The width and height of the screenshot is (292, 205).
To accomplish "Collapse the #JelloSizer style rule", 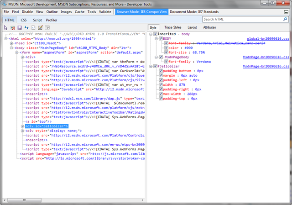I will tap(151, 66).
